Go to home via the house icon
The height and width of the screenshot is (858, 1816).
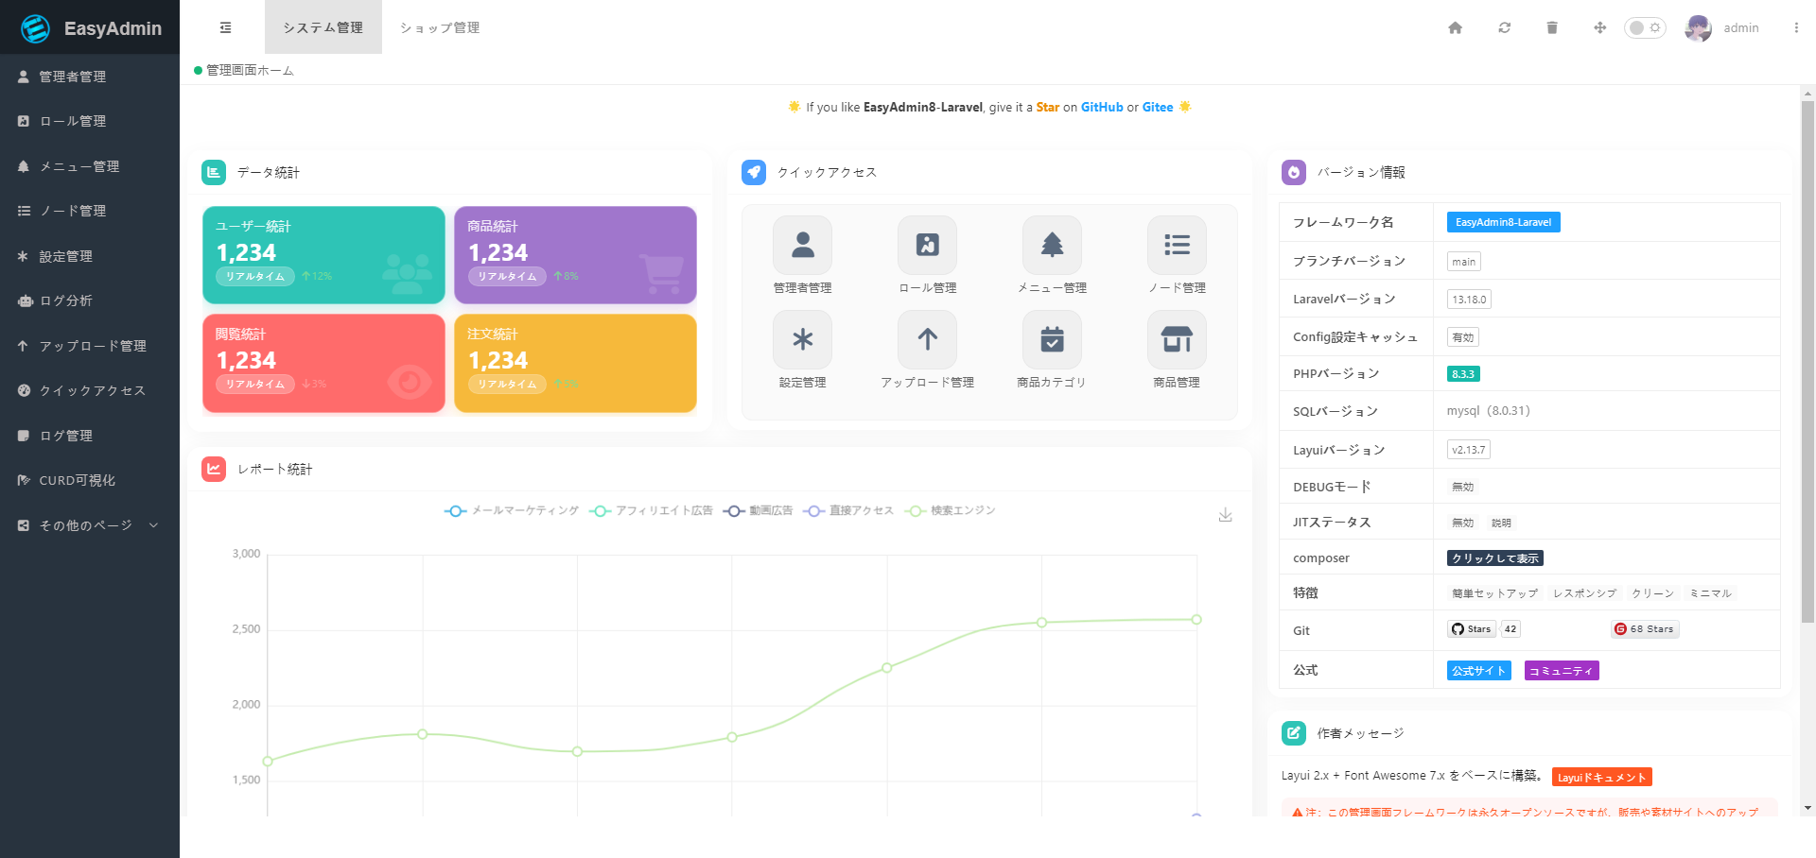coord(1456,27)
